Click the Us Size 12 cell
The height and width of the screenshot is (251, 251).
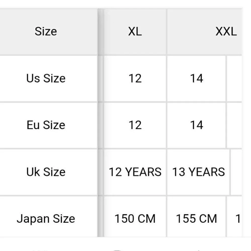[x=135, y=78]
